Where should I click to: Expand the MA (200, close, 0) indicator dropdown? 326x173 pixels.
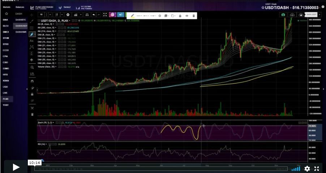(x=55, y=28)
